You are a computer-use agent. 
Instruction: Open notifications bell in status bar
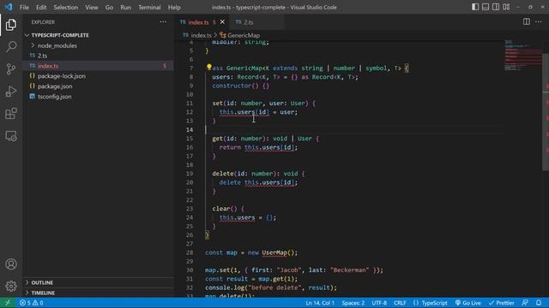click(539, 303)
